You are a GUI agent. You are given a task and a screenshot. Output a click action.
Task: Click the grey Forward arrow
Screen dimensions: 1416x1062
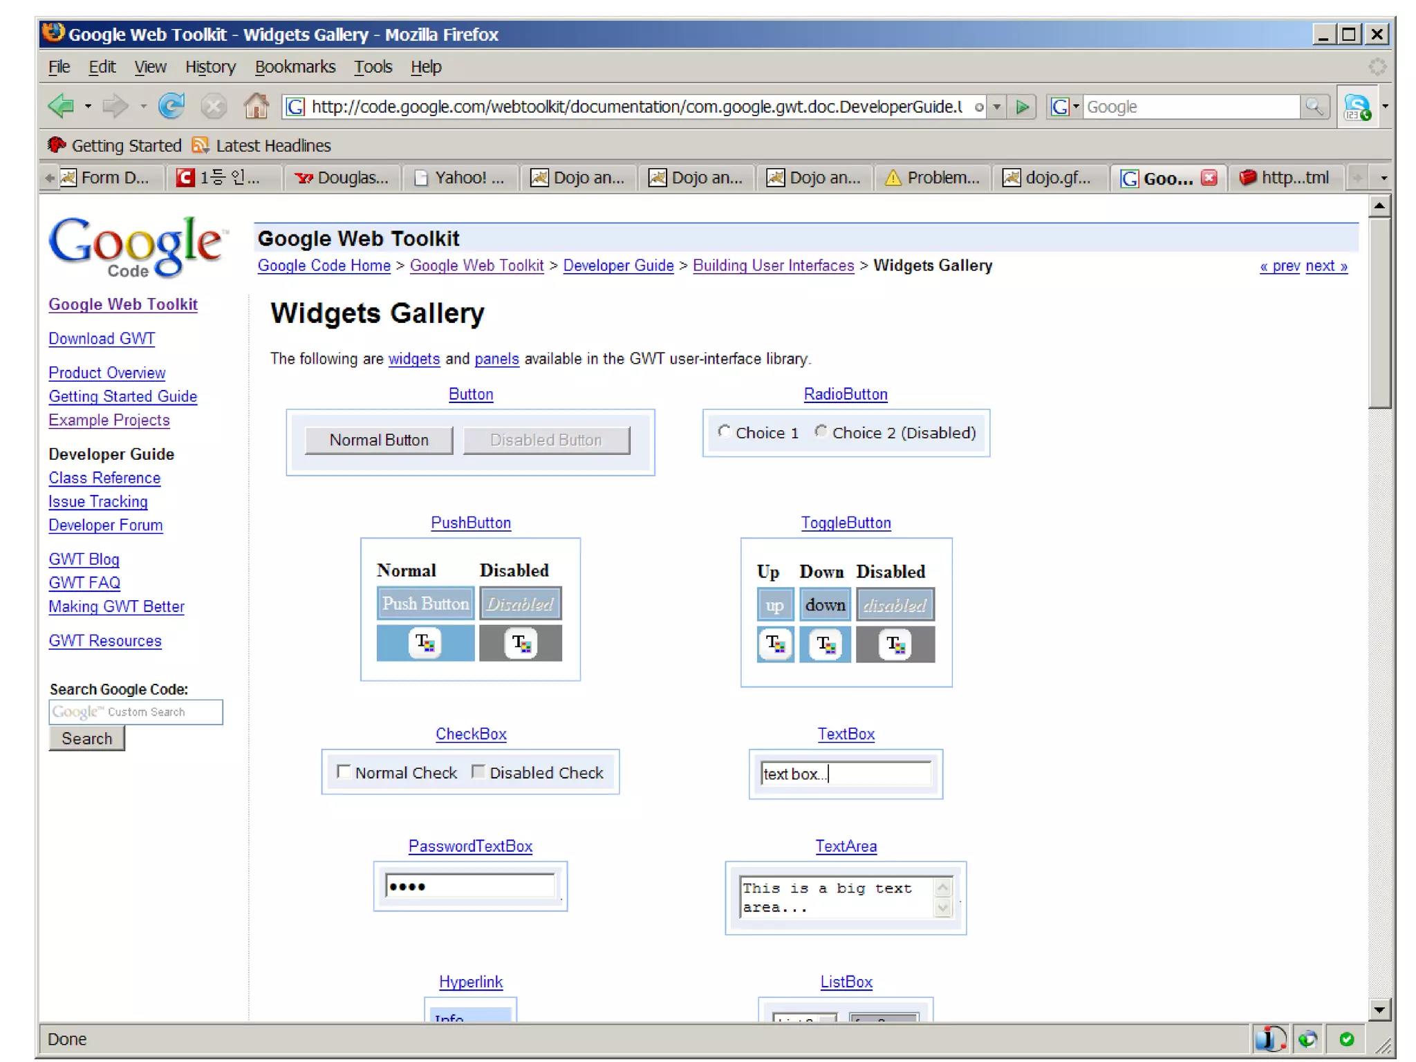click(x=115, y=106)
